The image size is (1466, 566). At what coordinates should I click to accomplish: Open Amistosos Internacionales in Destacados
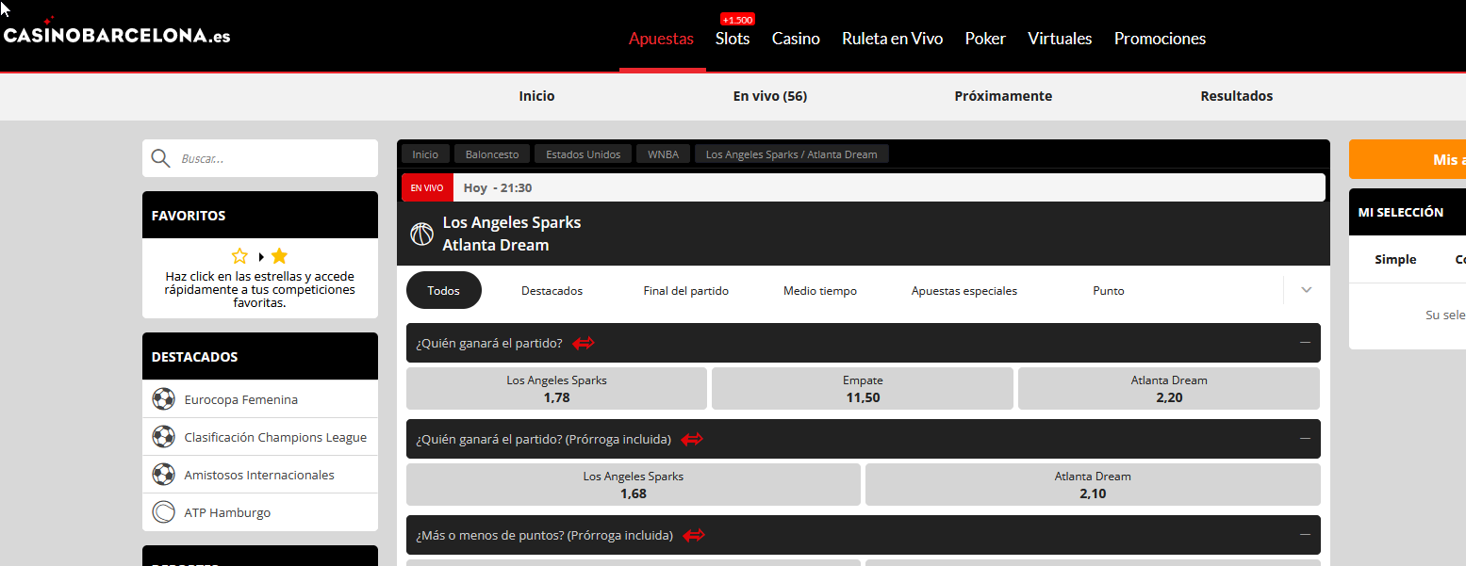click(x=260, y=475)
